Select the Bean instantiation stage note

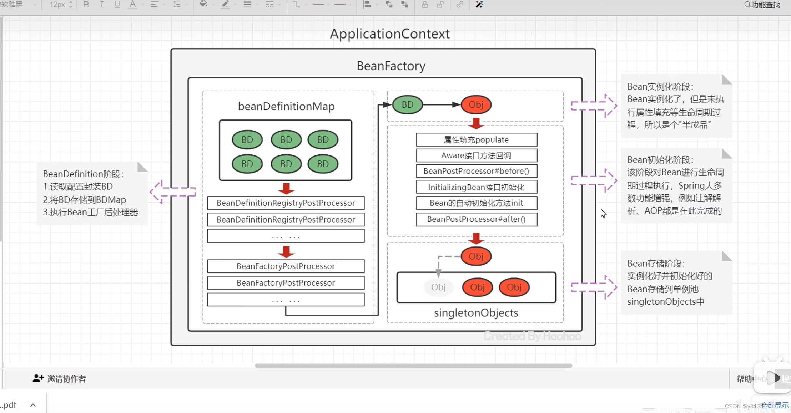[676, 106]
